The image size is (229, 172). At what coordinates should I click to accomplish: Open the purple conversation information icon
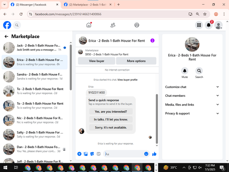point(153,40)
